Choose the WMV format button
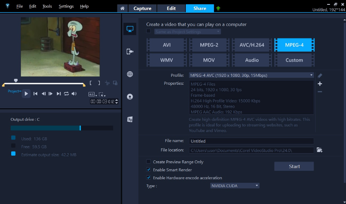This screenshot has width=346, height=204. point(167,60)
